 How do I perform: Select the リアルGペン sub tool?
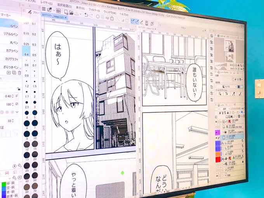(x=9, y=34)
